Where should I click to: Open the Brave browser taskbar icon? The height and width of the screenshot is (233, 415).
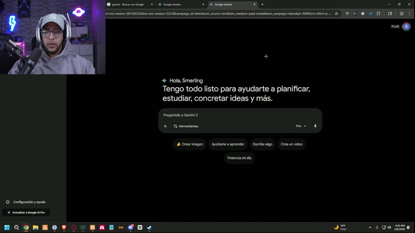pyautogui.click(x=64, y=227)
